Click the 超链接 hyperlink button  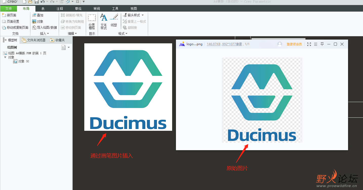(x=130, y=27)
